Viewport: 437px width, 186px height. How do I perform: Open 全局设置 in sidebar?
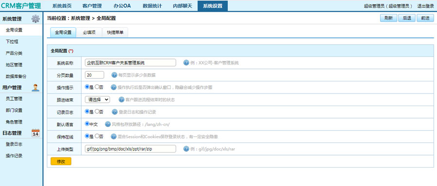(14, 30)
